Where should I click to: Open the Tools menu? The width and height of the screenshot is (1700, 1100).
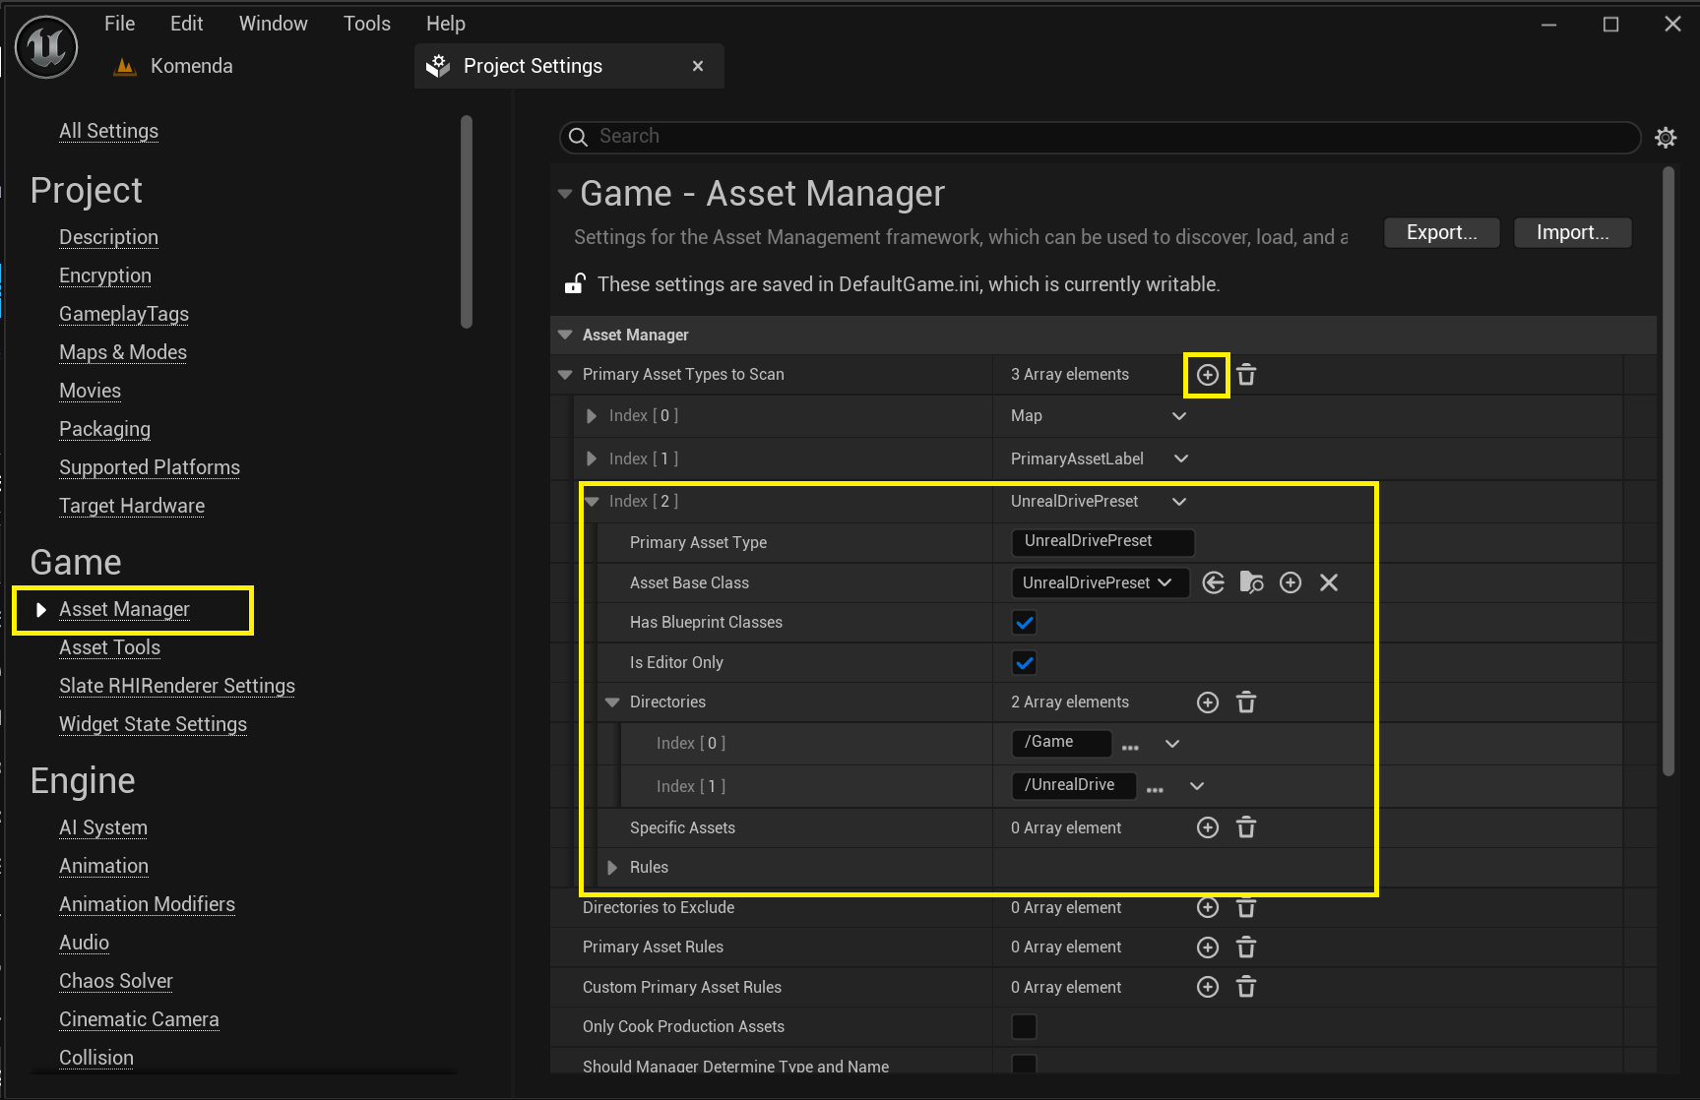[366, 24]
